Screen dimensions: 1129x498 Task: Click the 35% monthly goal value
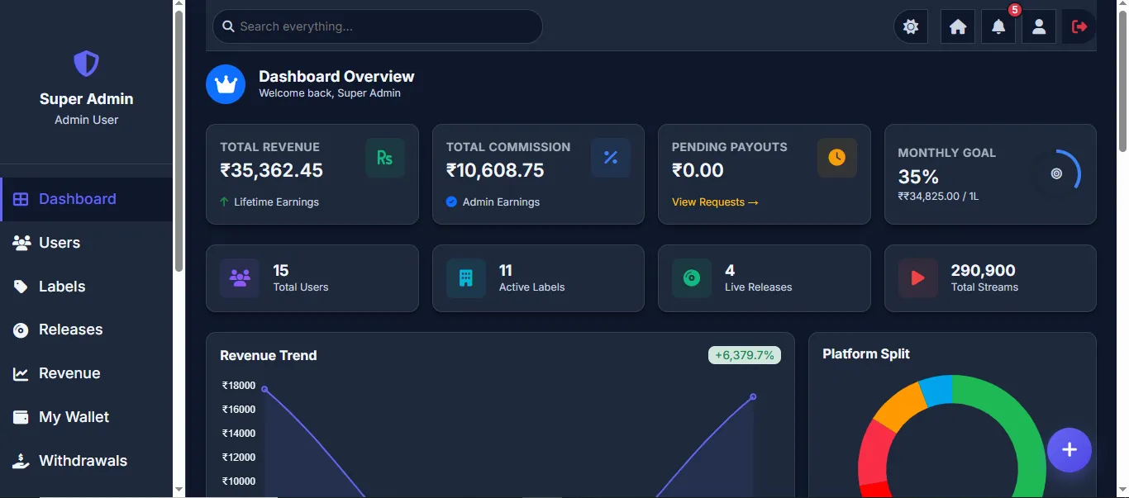coord(918,177)
